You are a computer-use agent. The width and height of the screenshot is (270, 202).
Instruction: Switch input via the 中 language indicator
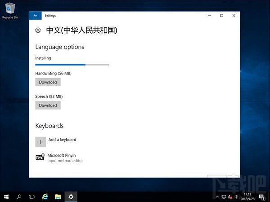[236, 197]
